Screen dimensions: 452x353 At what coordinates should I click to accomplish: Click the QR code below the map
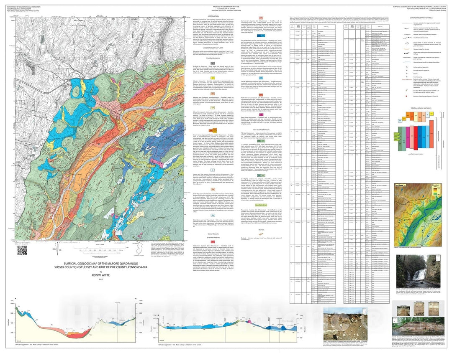(x=22, y=251)
